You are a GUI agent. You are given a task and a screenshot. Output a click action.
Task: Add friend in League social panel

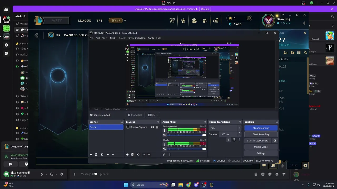point(286,52)
